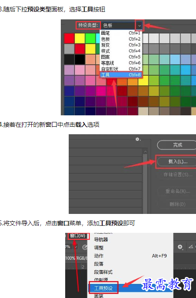The height and width of the screenshot is (298, 196).
Task: Open the gear menu in preset manager
Action: click(x=138, y=139)
